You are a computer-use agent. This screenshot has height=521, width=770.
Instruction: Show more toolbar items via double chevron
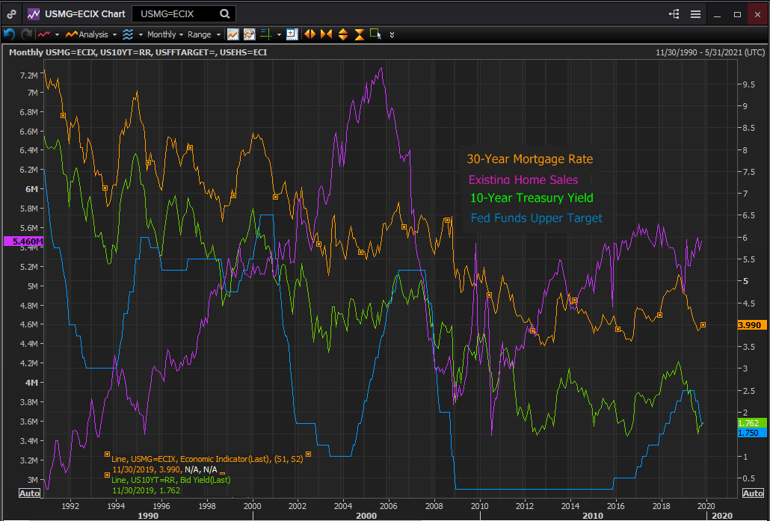click(392, 34)
